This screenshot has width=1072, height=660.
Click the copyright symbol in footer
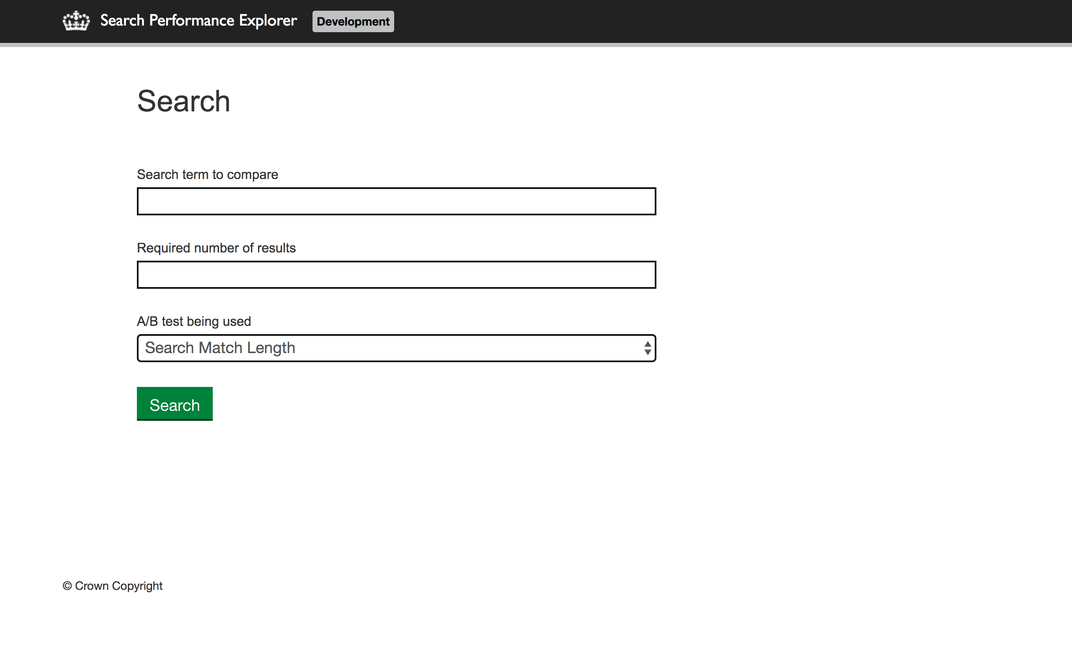67,586
